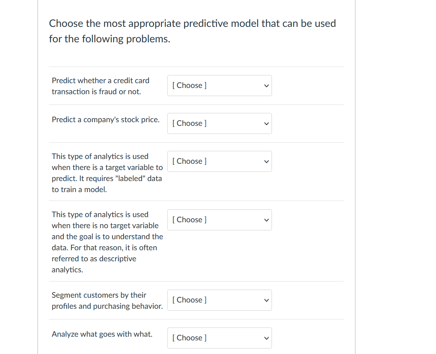Click the chevron on the last question's dropdown
436x354 pixels.
pyautogui.click(x=266, y=338)
